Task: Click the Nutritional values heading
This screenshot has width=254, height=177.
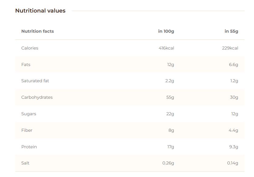Action: tap(40, 11)
